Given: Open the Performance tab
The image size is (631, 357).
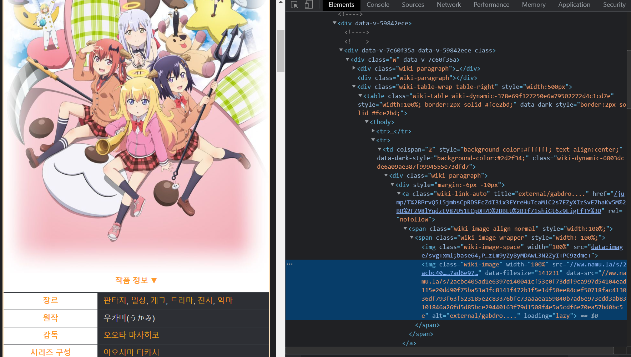Looking at the screenshot, I should tap(491, 5).
